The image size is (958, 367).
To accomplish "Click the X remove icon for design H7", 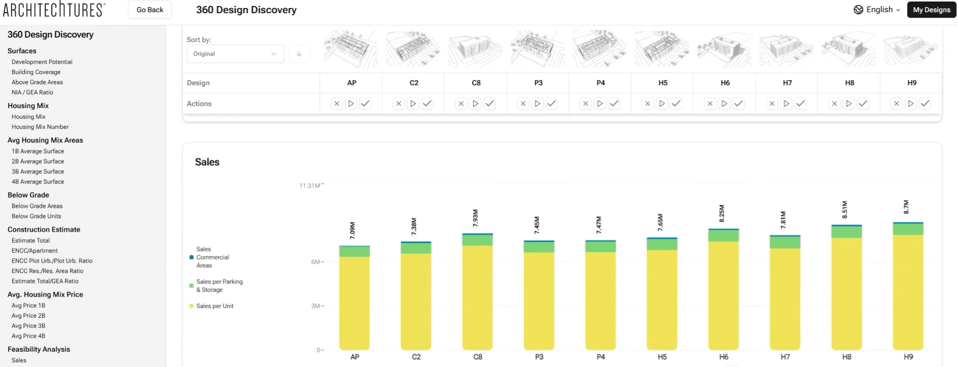I will coord(772,103).
